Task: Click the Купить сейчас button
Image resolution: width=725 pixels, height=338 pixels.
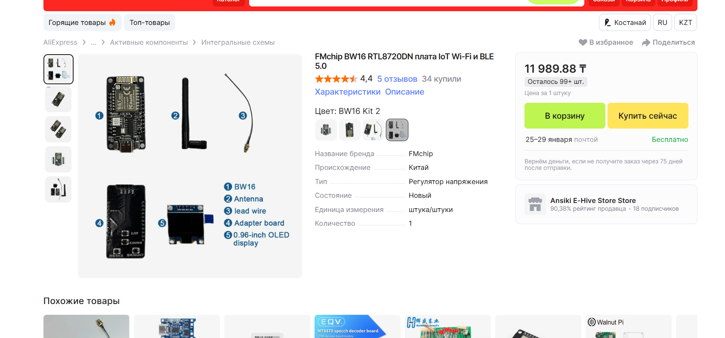Action: (x=648, y=116)
